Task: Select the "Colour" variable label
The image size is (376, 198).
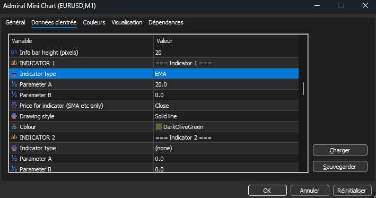Action: point(28,127)
